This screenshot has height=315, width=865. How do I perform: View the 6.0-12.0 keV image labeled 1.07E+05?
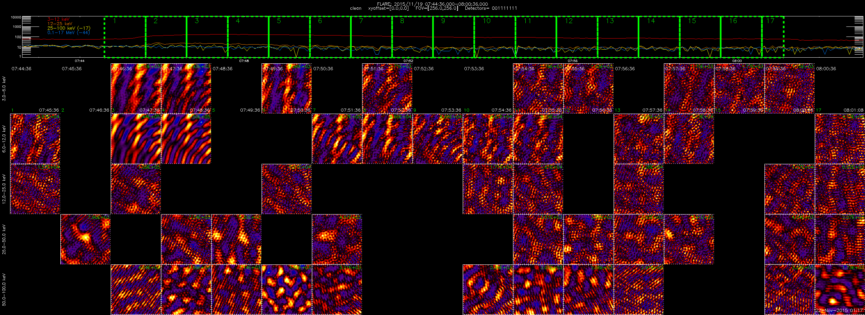(337, 138)
